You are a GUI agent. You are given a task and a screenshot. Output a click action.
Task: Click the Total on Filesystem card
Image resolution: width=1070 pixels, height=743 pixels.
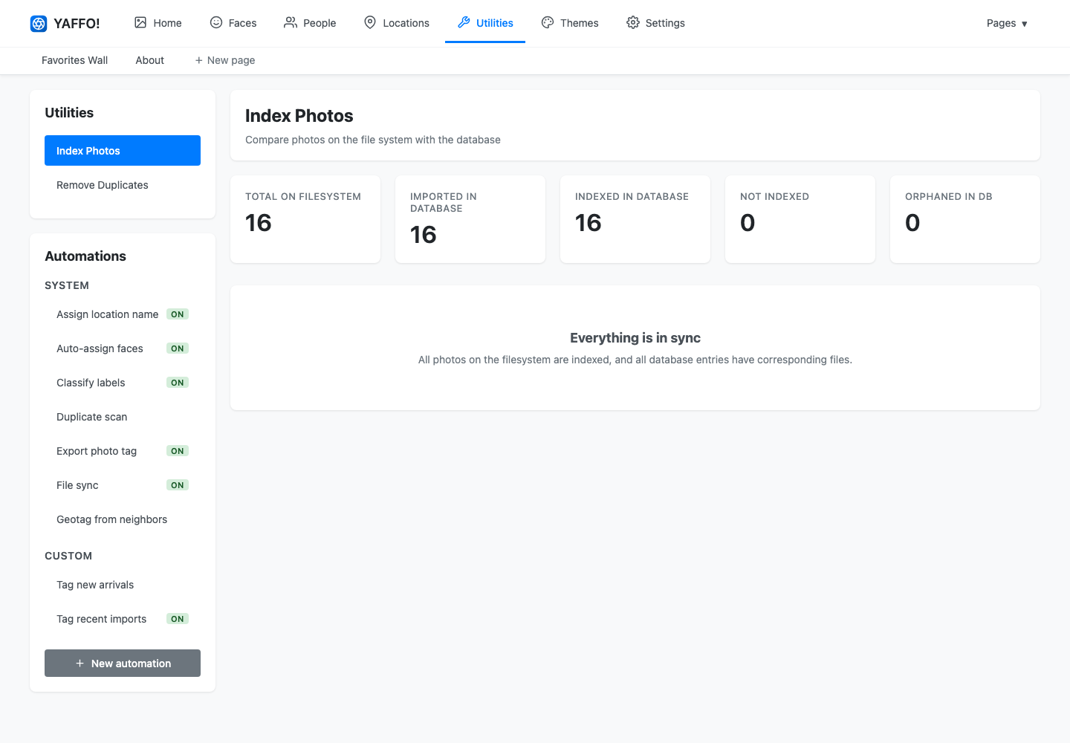click(x=305, y=219)
